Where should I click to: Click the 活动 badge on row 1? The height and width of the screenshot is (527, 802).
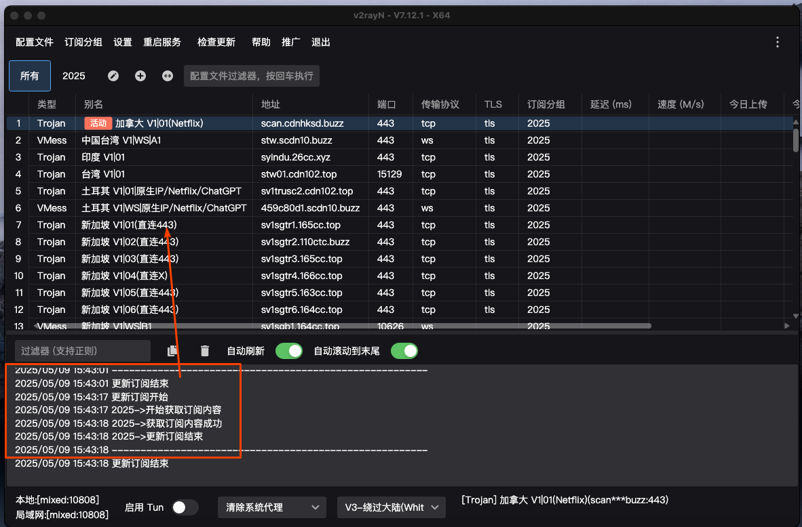click(98, 123)
